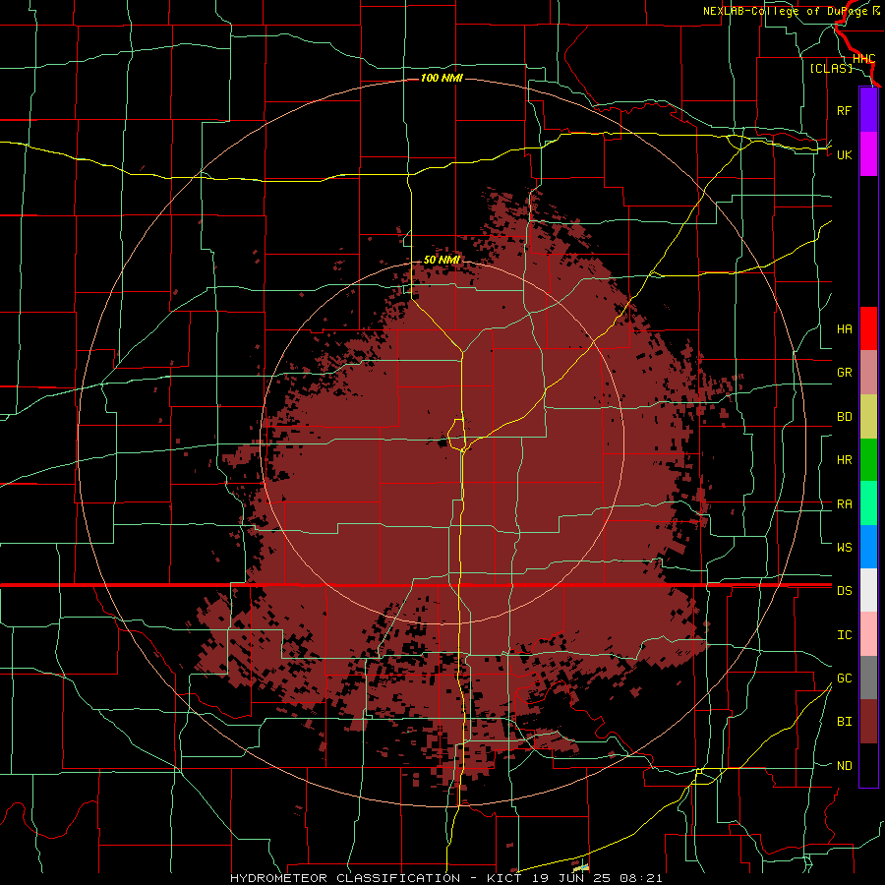Click the HR legend label
The image size is (885, 885).
tap(844, 460)
